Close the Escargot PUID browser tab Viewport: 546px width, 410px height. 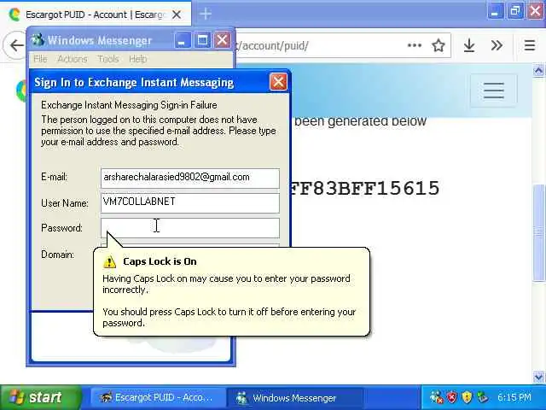pos(177,15)
